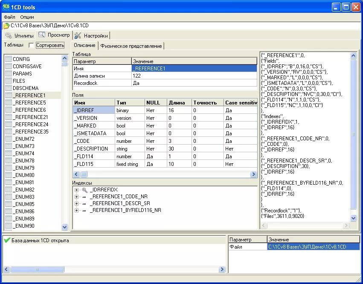The height and width of the screenshot is (284, 363).
Task: Enable the Сортировать checkbox
Action: coord(31,45)
